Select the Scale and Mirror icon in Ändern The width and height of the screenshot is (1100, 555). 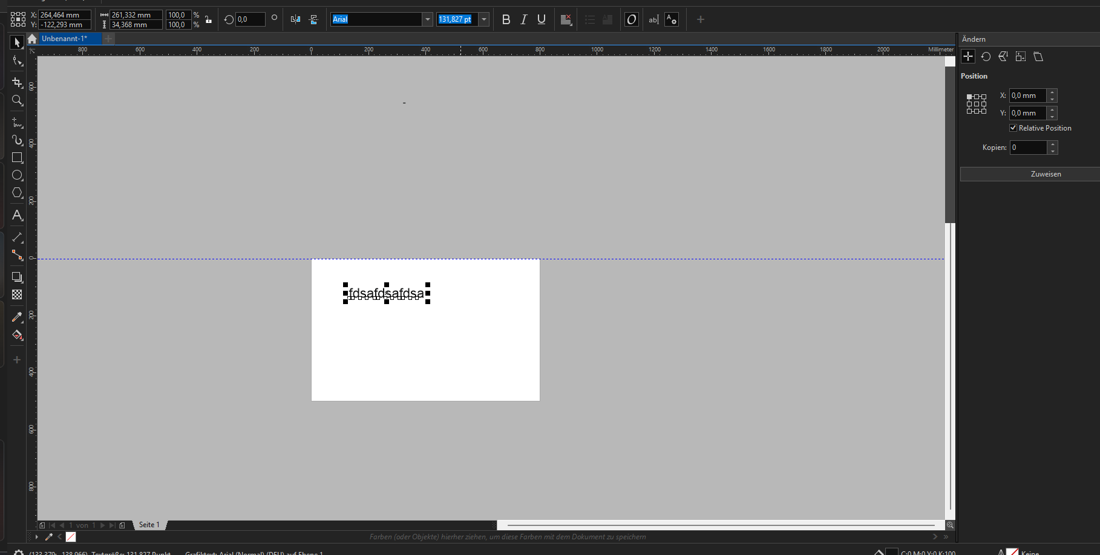click(x=1003, y=56)
